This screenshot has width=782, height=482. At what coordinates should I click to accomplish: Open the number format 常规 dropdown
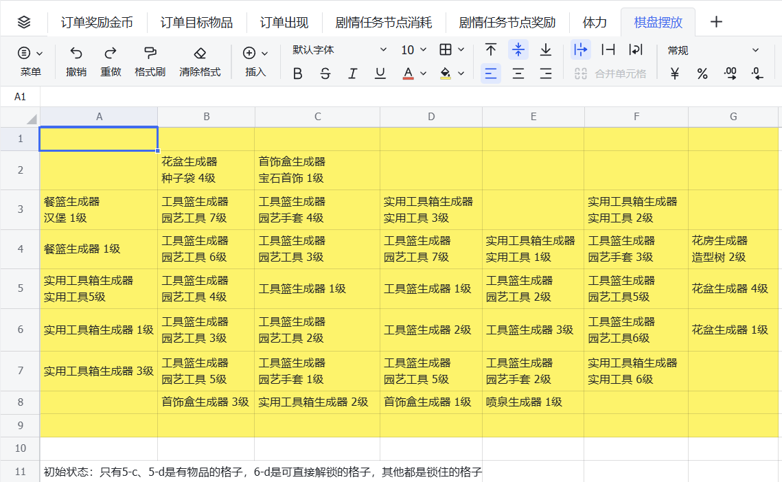tap(713, 50)
